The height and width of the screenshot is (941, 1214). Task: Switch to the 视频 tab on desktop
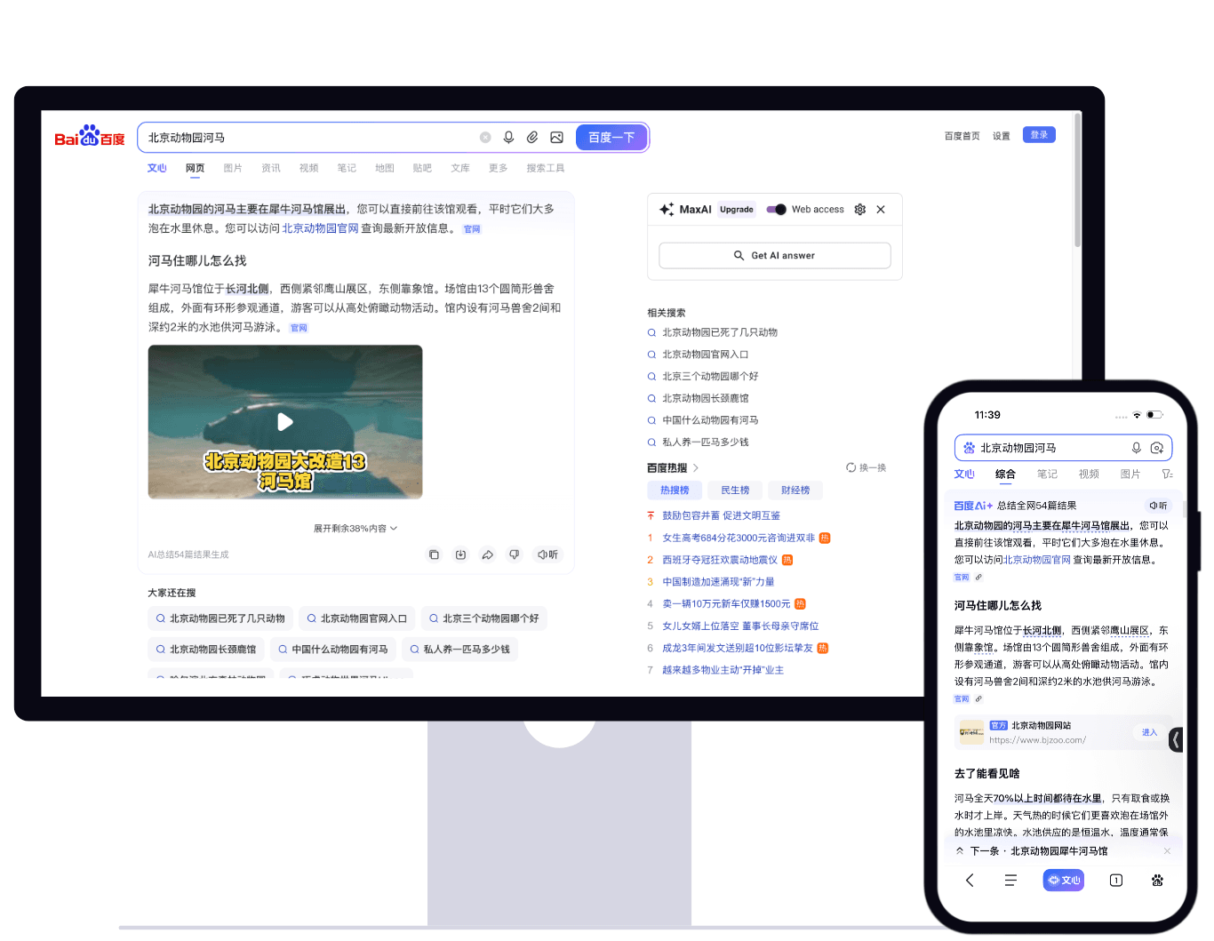click(308, 168)
